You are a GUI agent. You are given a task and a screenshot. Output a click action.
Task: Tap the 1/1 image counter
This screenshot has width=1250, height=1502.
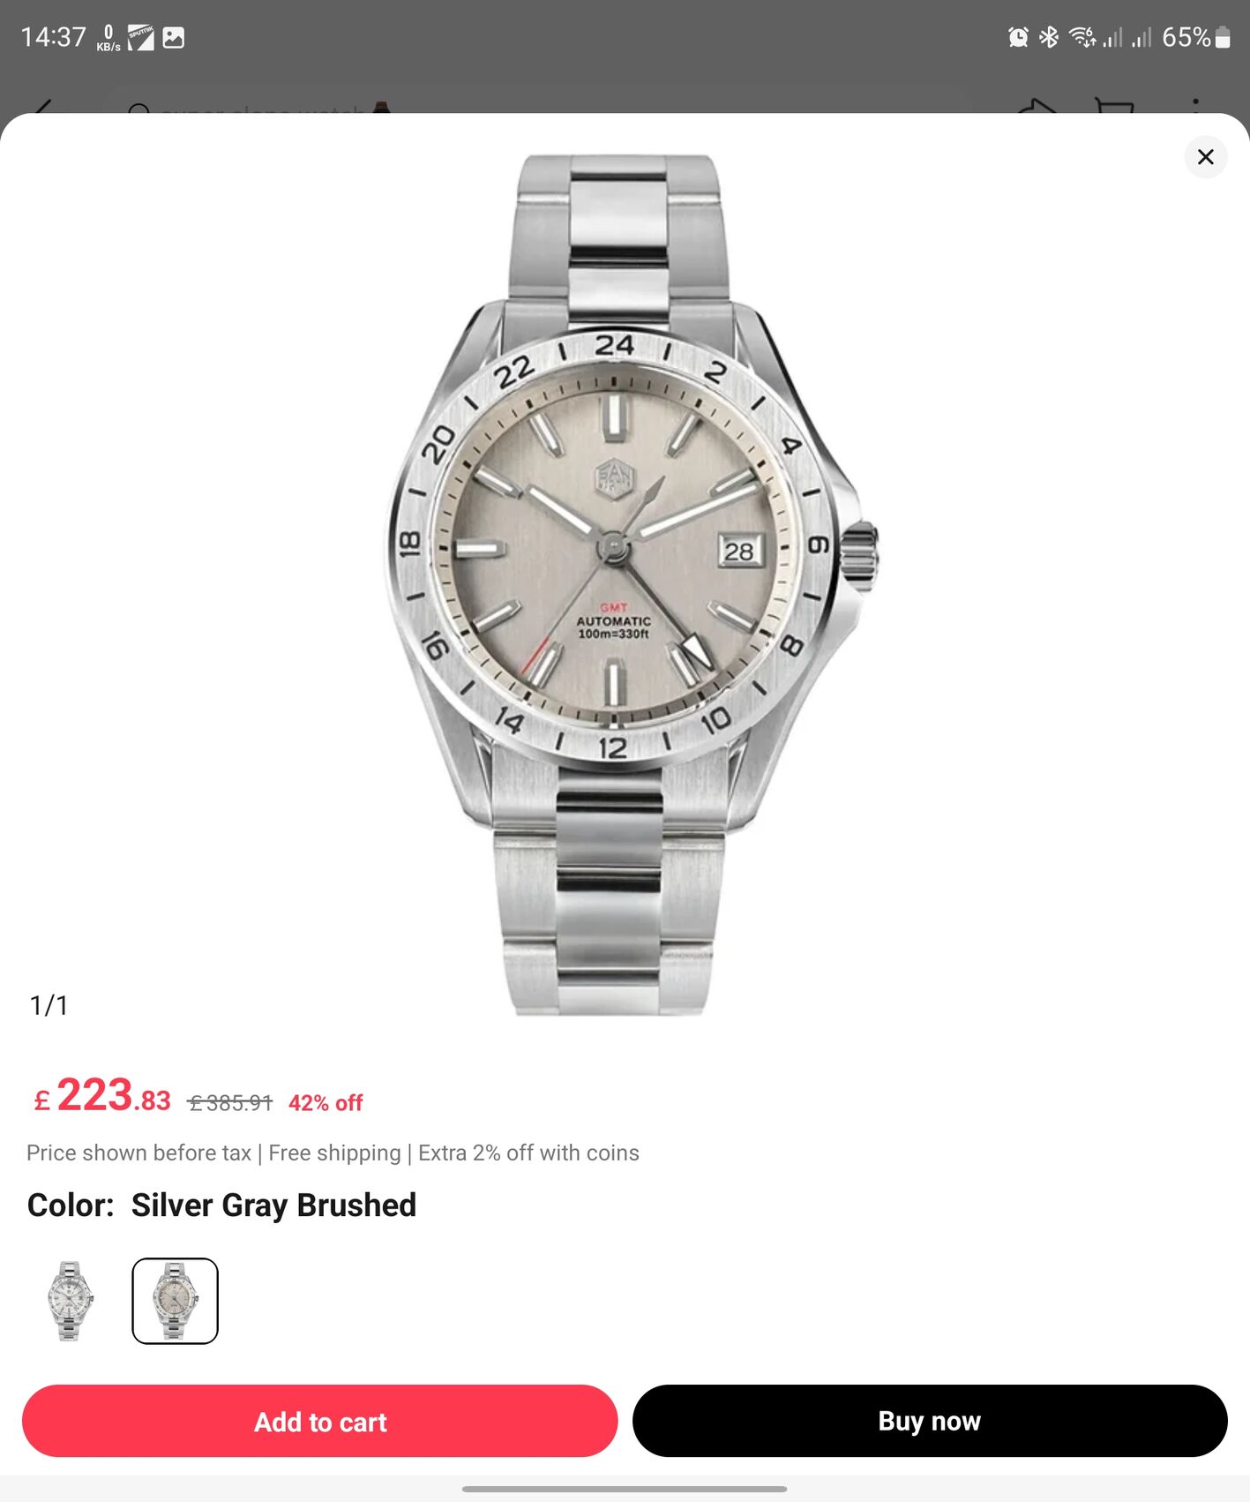click(x=49, y=1005)
